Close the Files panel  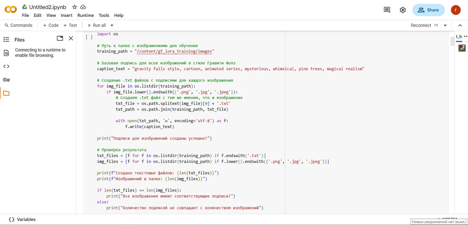pyautogui.click(x=71, y=38)
